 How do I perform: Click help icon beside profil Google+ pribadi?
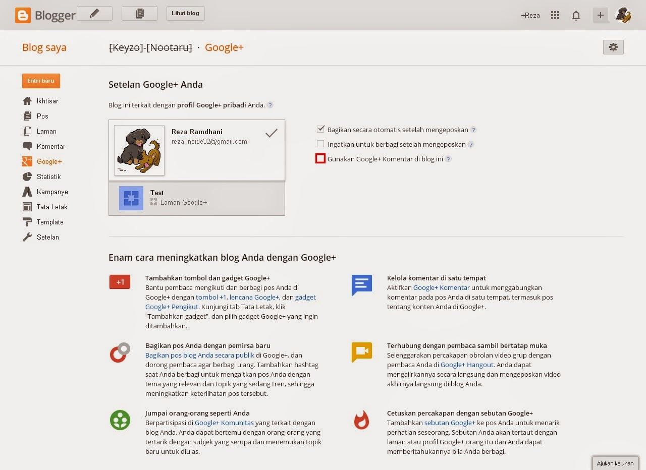tap(270, 105)
